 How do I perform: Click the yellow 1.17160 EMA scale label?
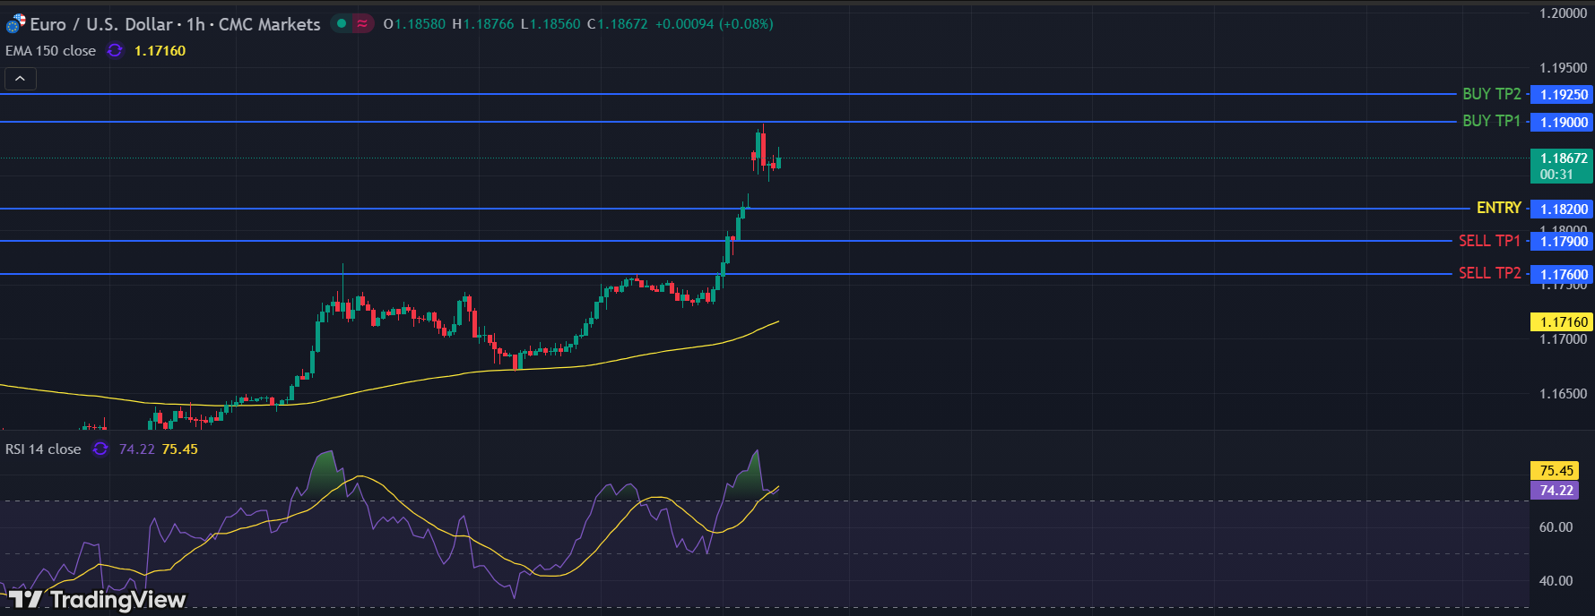1562,322
